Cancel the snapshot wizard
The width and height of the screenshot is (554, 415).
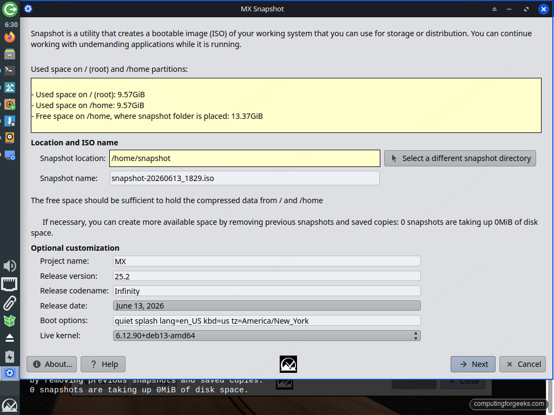point(523,364)
